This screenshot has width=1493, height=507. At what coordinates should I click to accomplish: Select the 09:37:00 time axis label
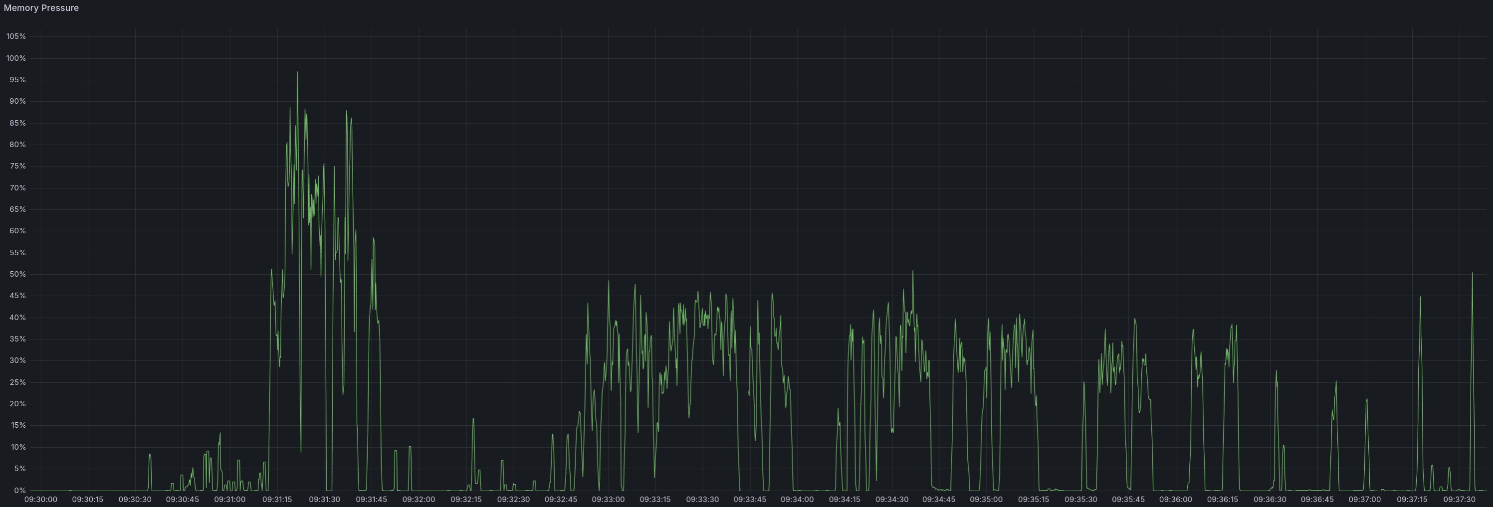coord(1365,500)
